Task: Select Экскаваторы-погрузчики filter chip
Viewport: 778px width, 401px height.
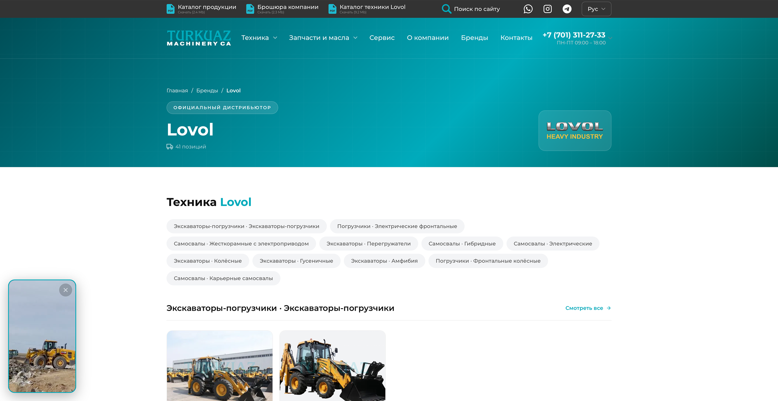Action: click(x=246, y=226)
